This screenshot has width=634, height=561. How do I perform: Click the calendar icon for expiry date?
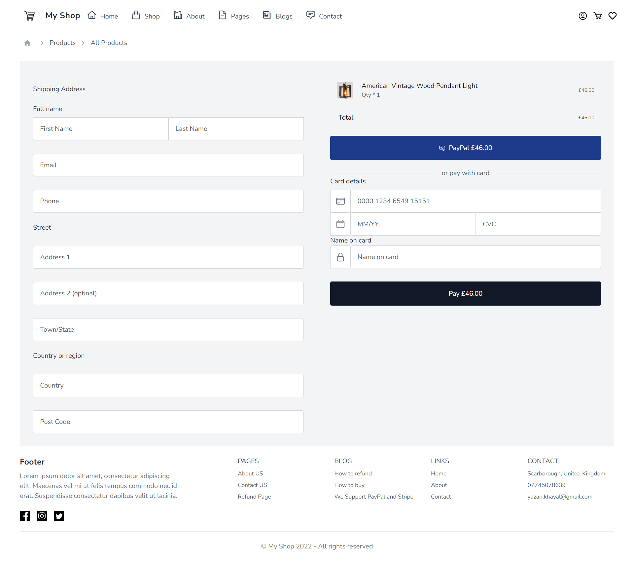click(340, 224)
